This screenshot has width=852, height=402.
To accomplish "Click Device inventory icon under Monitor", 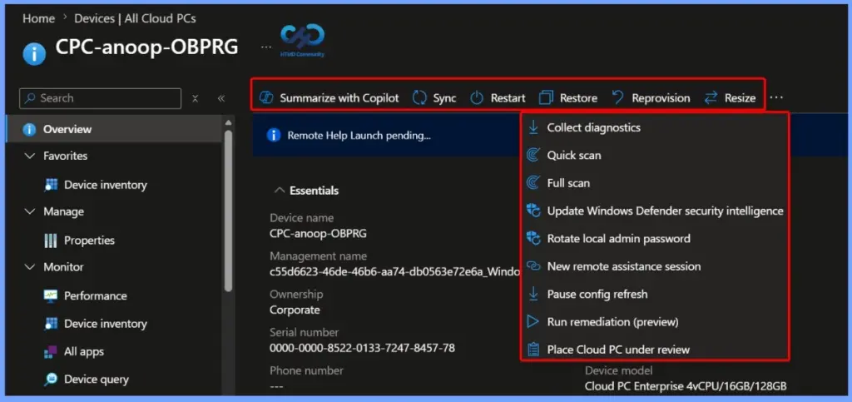I will pos(51,324).
